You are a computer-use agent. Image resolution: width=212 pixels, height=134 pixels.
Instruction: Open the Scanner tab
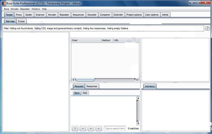(x=40, y=15)
